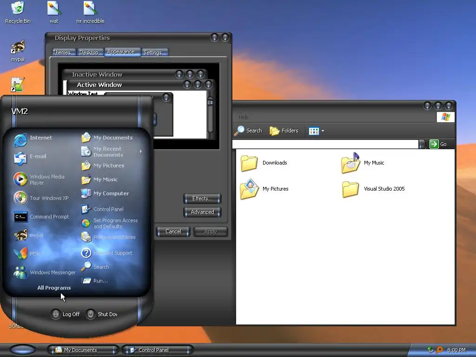The height and width of the screenshot is (357, 476).
Task: Select the Downloads folder
Action: coord(264,163)
